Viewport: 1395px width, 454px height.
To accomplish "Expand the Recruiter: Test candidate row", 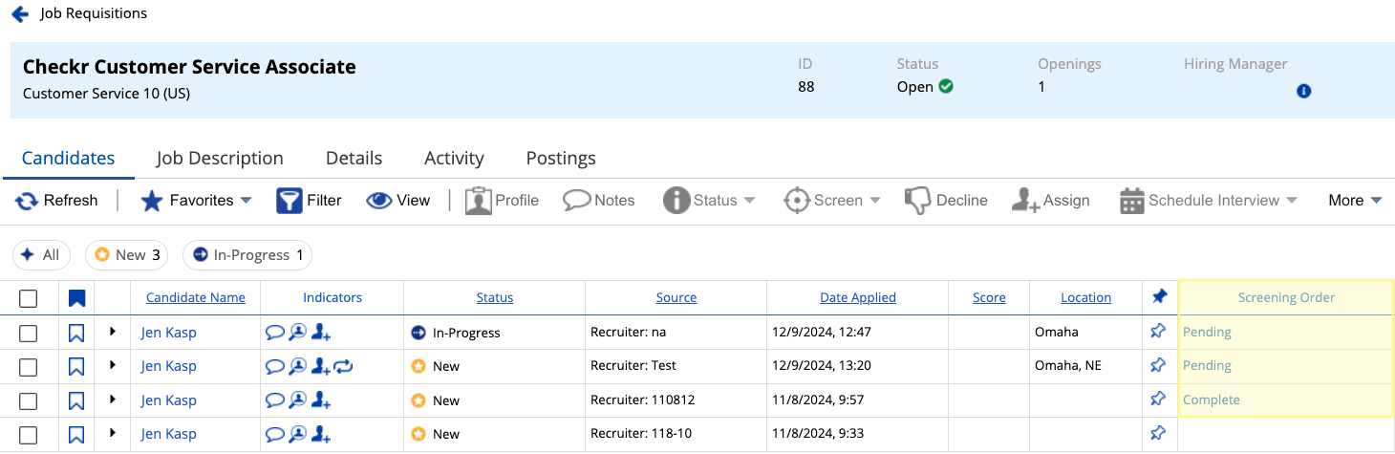I will (113, 365).
